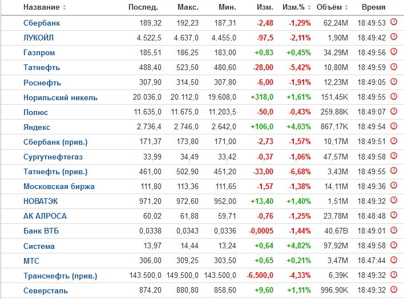This screenshot has height=299, width=404.
Task: Click the clock icon in the Северсталь row
Action: point(394,289)
